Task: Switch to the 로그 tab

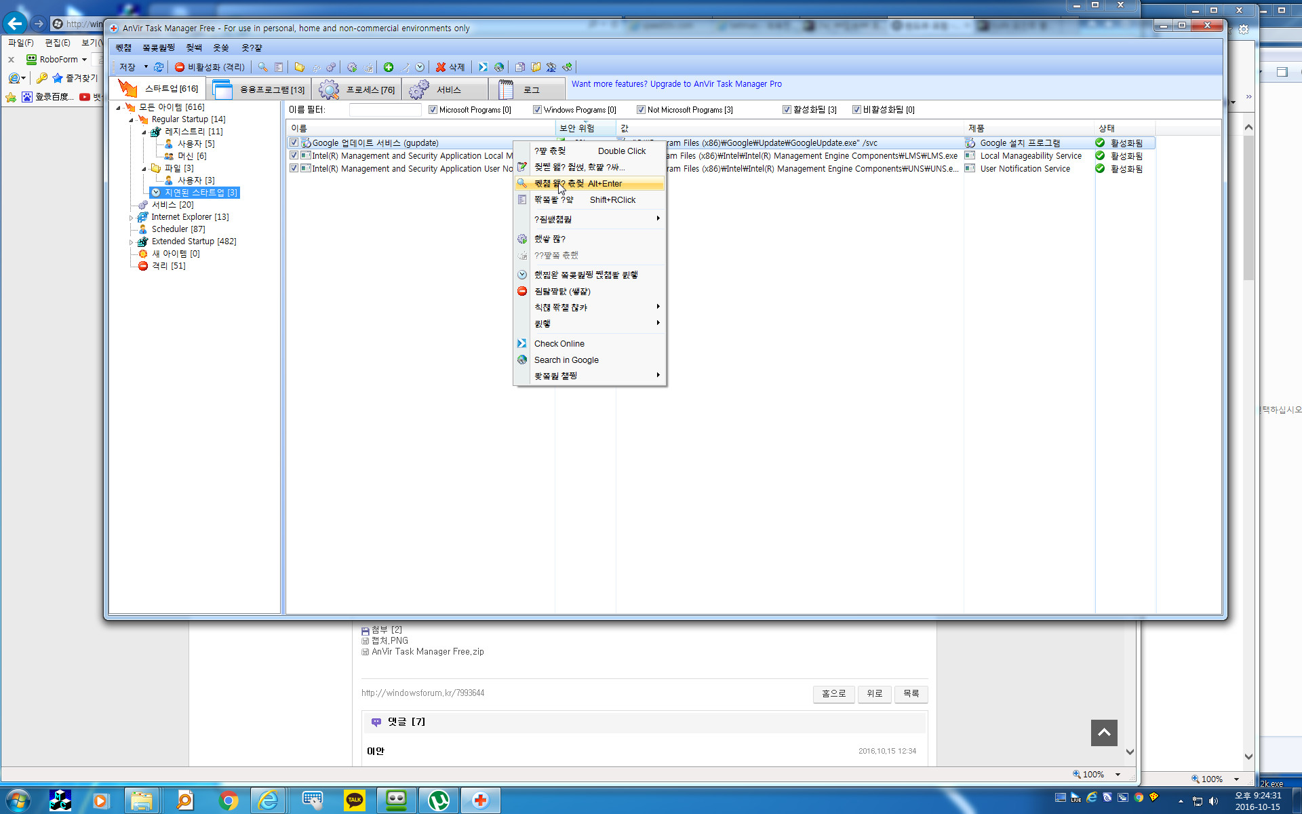Action: (528, 89)
